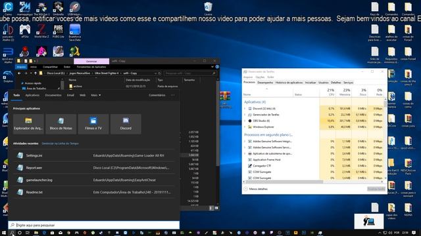Switch to Histórico de aplicativos tab
The height and width of the screenshot is (236, 421).
tap(289, 83)
